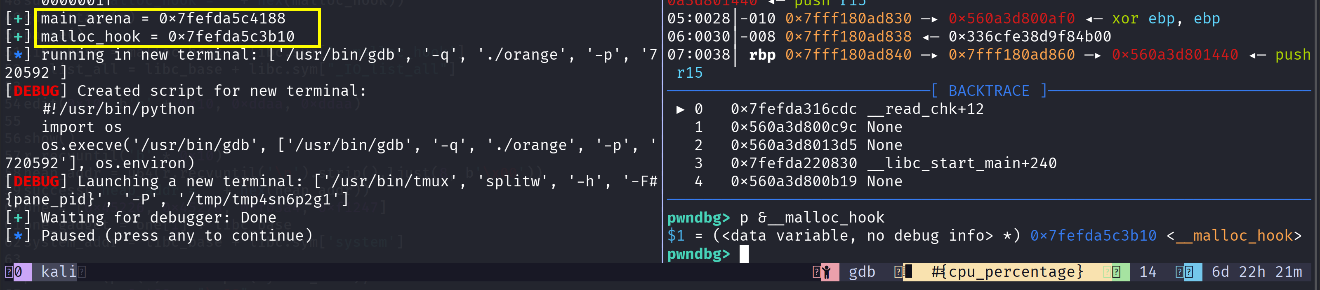Click the main_arena = 0x7fefda5c4188 line
The width and height of the screenshot is (1320, 290).
coord(163,19)
